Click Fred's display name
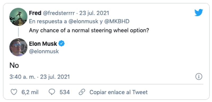 [35, 13]
